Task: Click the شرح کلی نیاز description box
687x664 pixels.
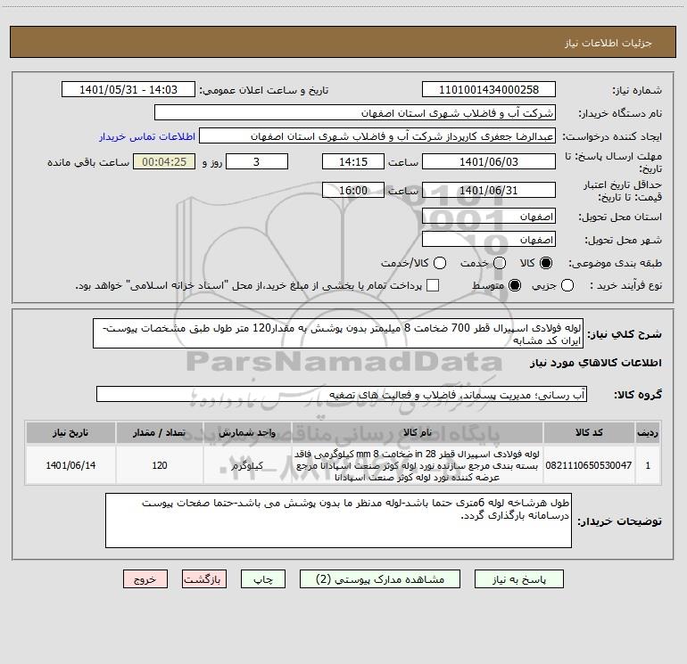Action: (338, 333)
